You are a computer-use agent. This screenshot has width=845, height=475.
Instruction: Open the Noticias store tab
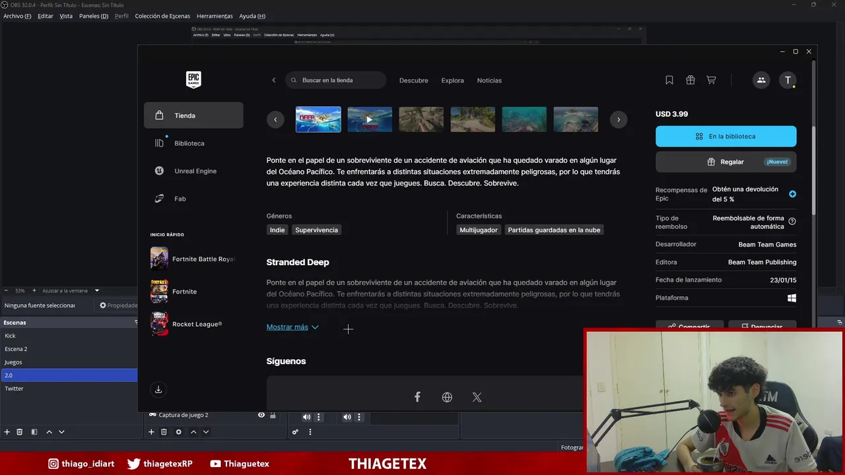tap(489, 80)
